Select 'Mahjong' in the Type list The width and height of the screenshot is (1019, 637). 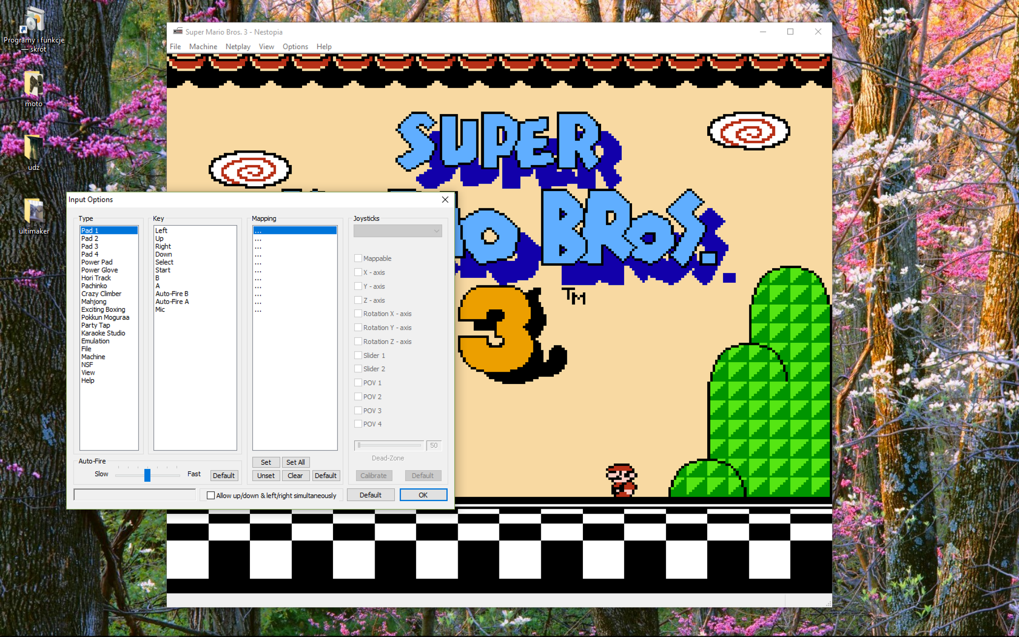point(109,302)
